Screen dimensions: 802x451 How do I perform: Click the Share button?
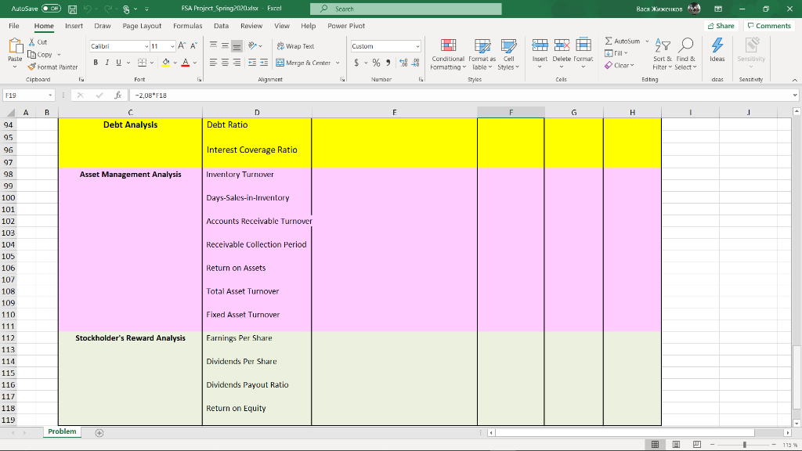tap(720, 25)
